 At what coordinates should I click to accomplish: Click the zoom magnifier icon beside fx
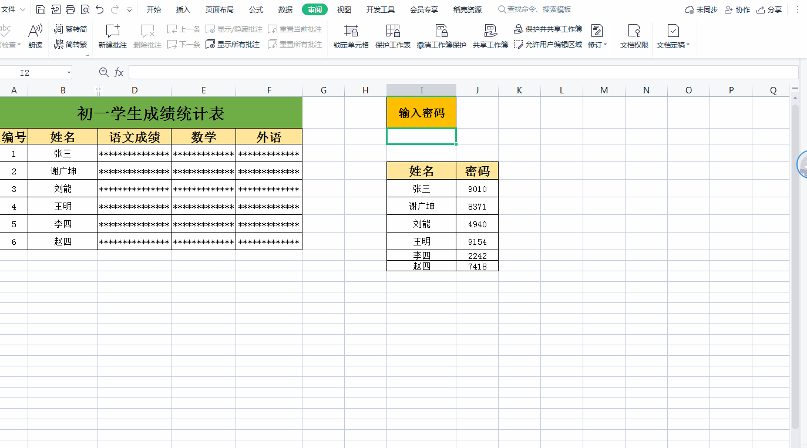click(104, 72)
